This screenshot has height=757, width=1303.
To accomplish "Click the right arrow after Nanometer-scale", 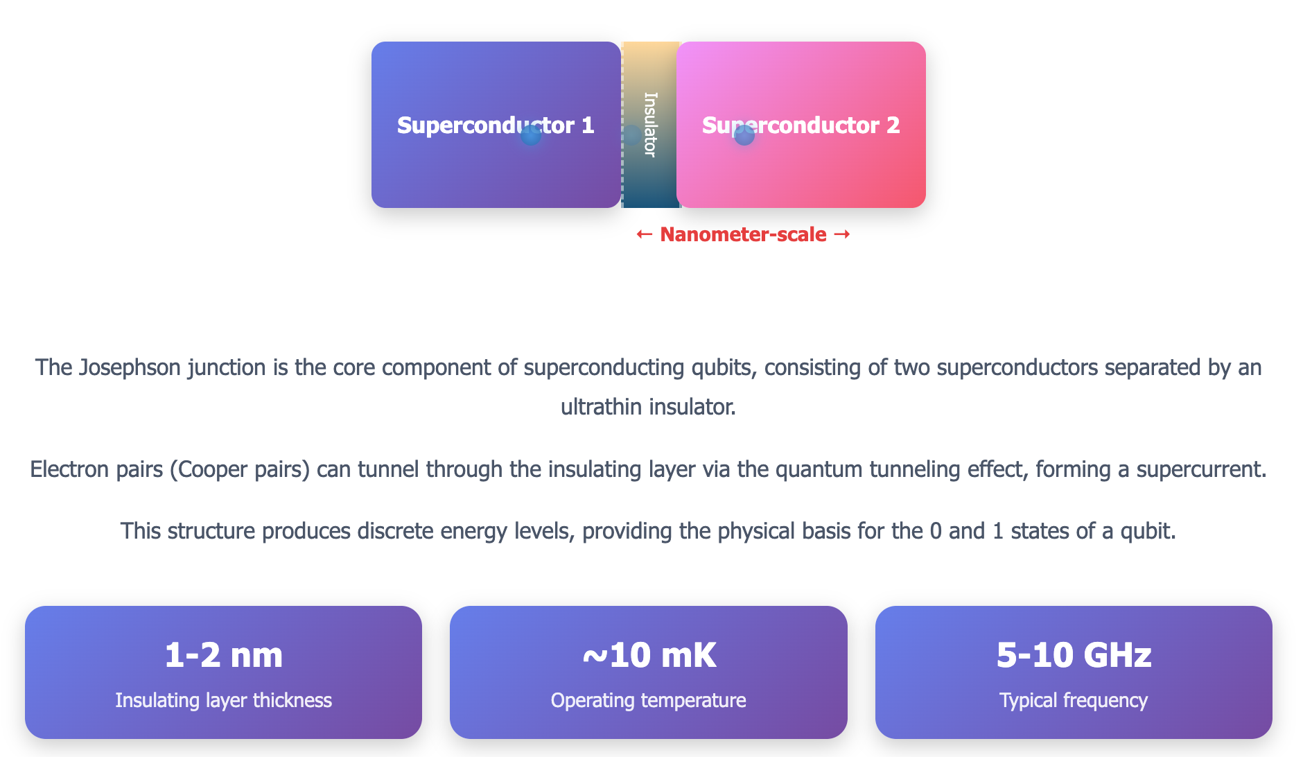I will coord(842,234).
